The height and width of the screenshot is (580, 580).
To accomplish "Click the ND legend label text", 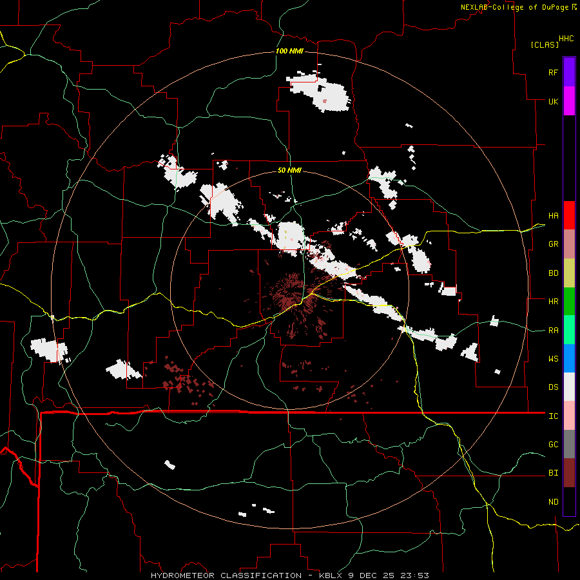I will (x=553, y=502).
